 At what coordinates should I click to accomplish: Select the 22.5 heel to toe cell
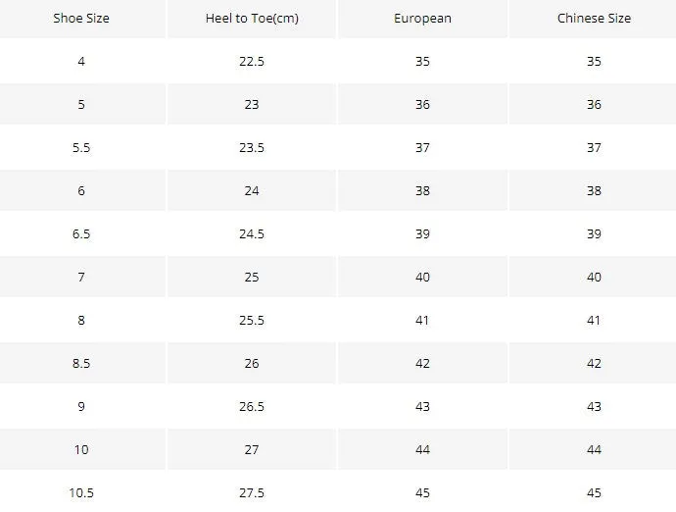(252, 61)
